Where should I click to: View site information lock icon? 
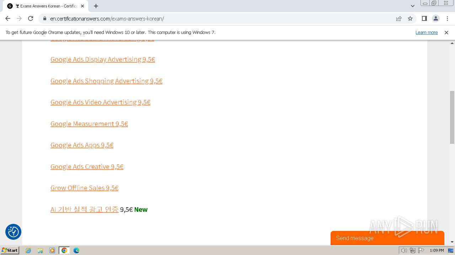pyautogui.click(x=45, y=18)
